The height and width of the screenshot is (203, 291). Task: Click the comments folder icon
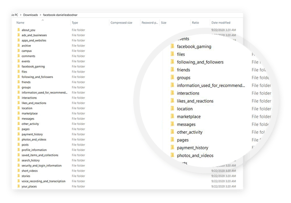point(18,56)
